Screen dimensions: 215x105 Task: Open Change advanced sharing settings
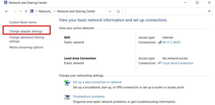pyautogui.click(x=27, y=39)
